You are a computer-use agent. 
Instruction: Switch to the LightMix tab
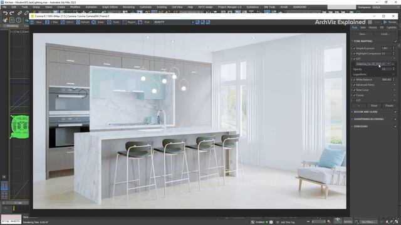(391, 27)
